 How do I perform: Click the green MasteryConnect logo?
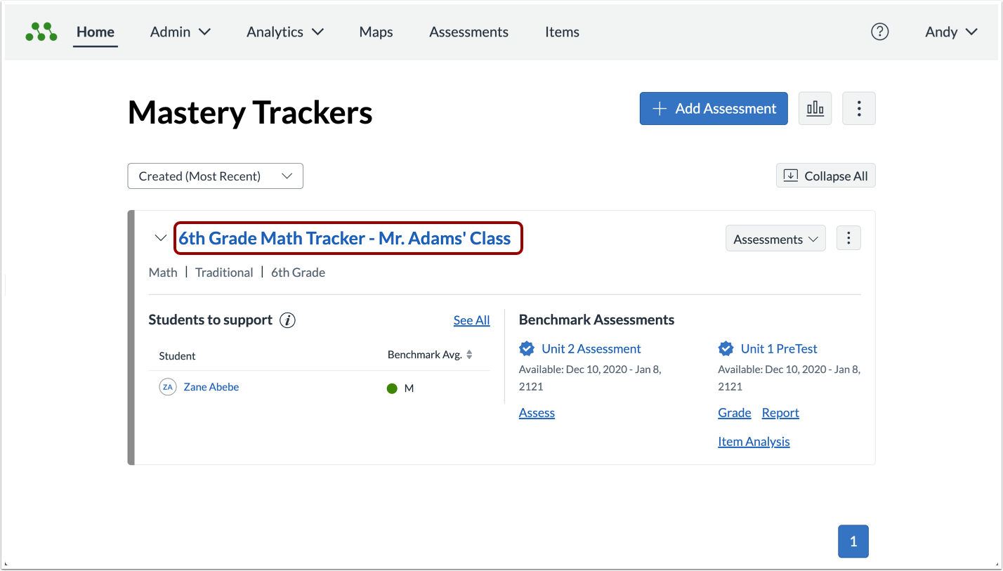(x=40, y=31)
